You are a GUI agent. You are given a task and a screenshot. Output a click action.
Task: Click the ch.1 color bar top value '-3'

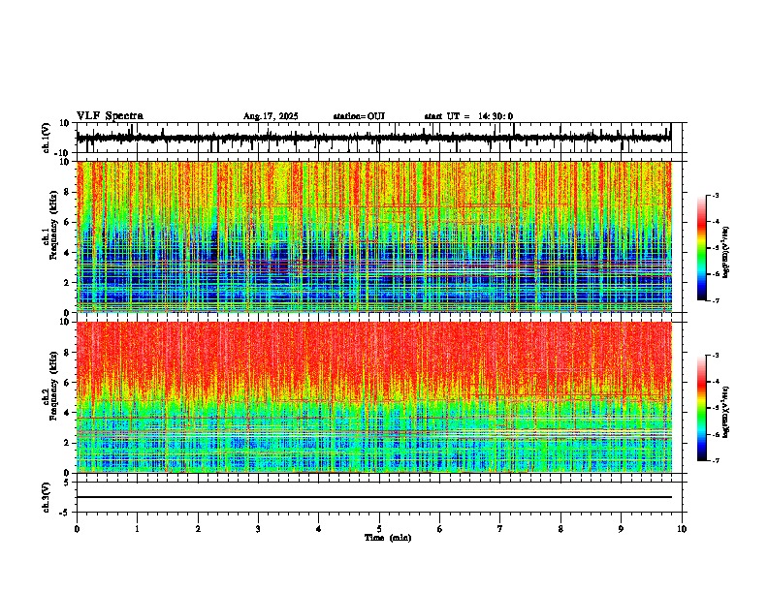(715, 195)
